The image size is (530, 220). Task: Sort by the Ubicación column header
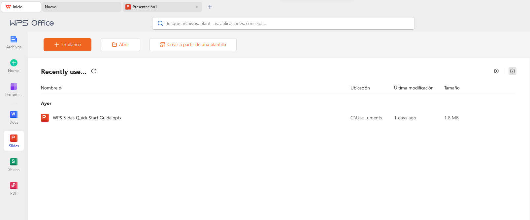coord(360,88)
